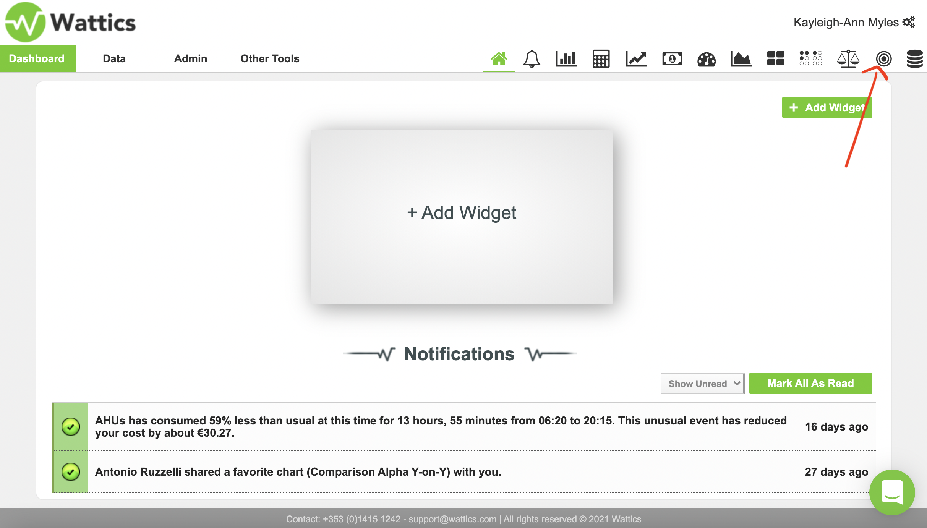Toggle checkmark on AHUs notification
Viewport: 927px width, 528px height.
click(x=71, y=427)
